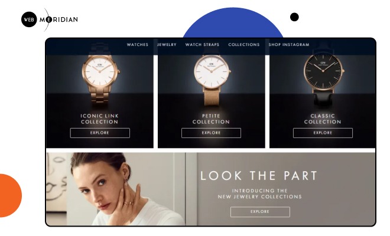Click the Web Meridian logo

[50, 19]
